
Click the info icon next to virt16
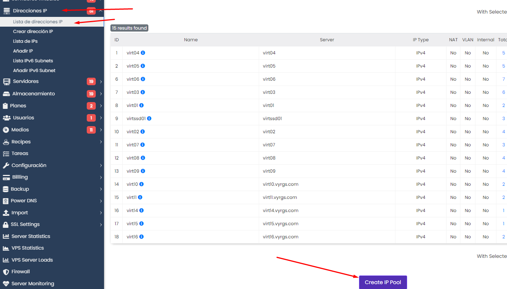click(x=142, y=237)
